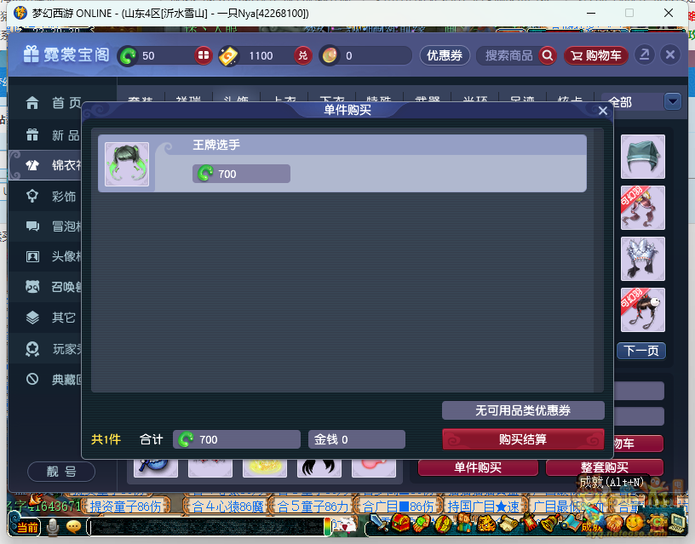Expand the 全部 filter dropdown arrow
This screenshot has width=695, height=544.
pyautogui.click(x=672, y=102)
